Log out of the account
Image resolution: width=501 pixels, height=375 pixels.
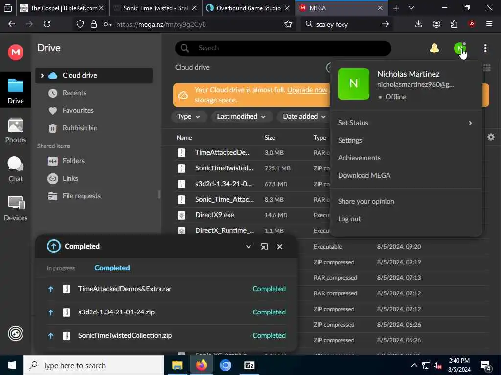click(x=349, y=219)
